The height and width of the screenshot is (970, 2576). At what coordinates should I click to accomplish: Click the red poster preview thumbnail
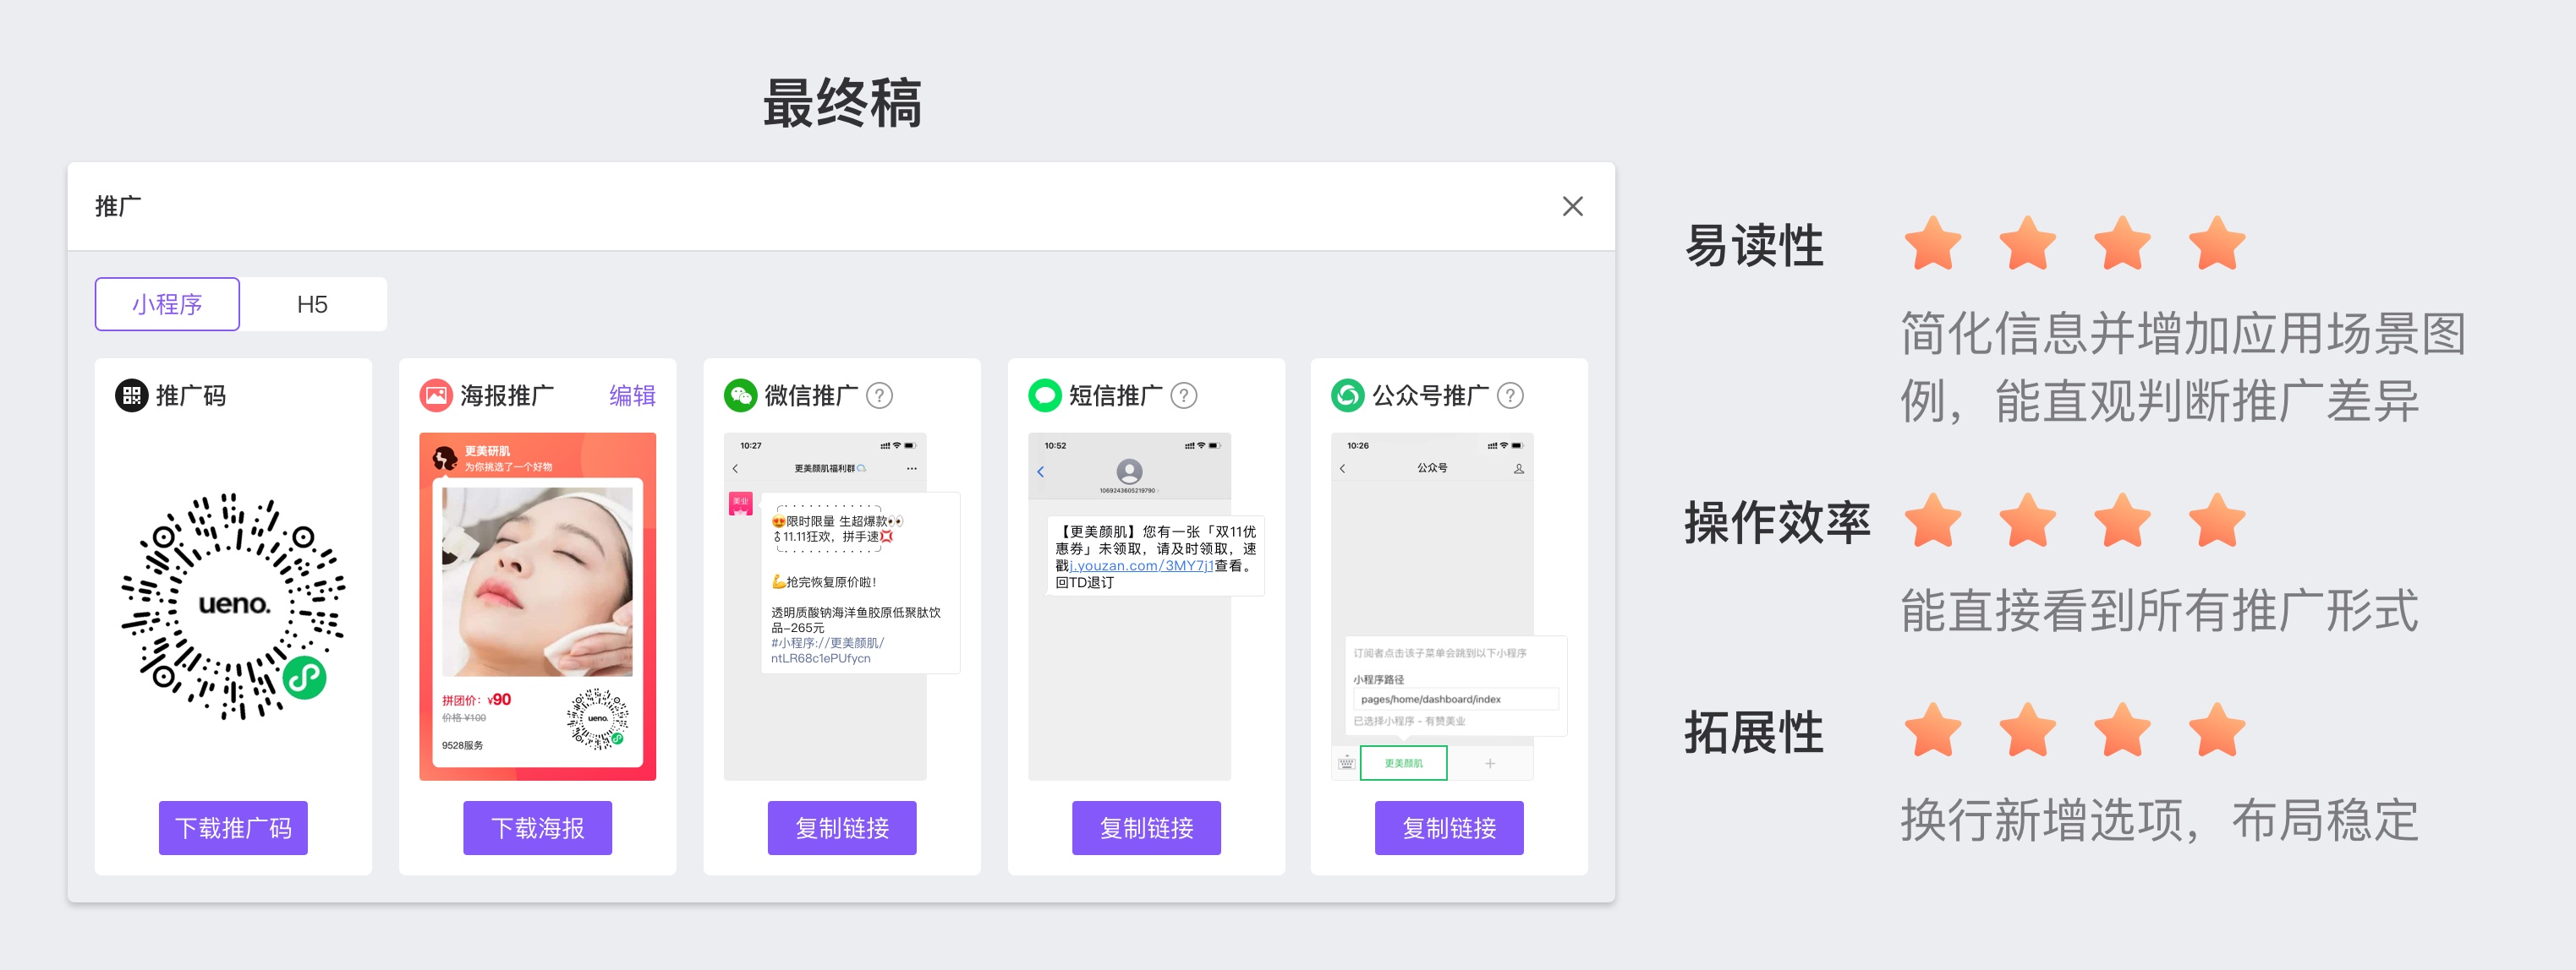coord(537,605)
